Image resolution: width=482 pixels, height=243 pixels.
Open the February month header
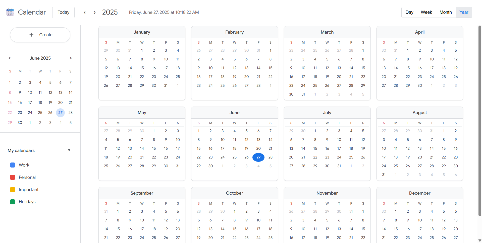coord(235,32)
